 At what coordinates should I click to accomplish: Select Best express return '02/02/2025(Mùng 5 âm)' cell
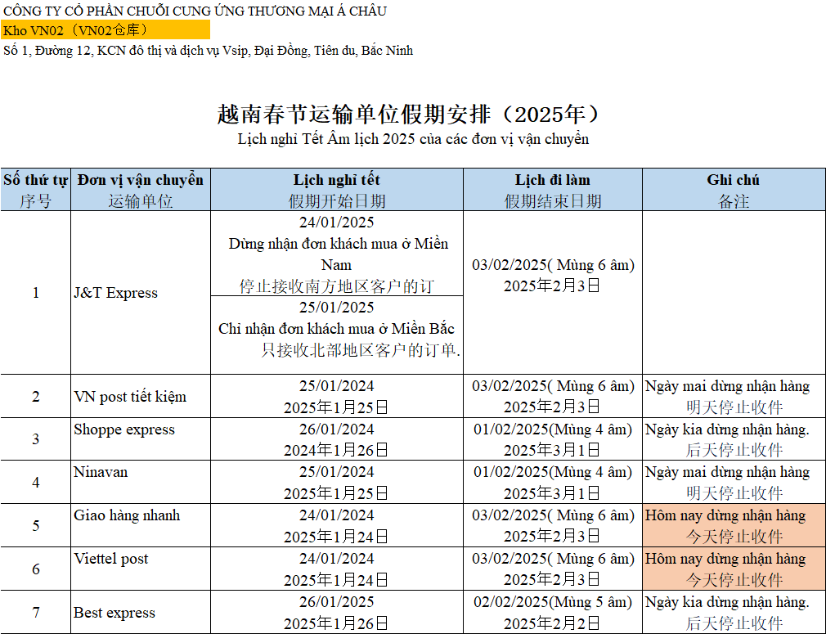(x=553, y=612)
